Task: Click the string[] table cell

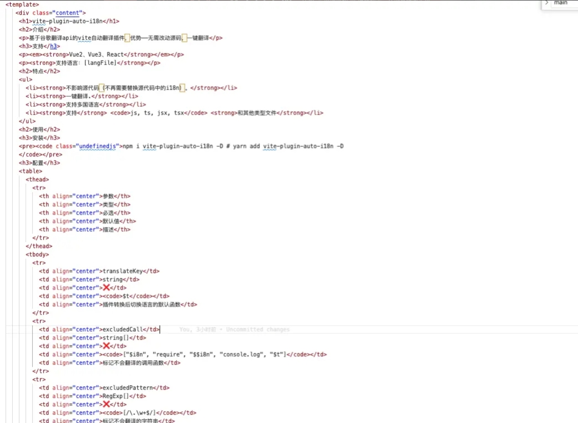Action: [92, 338]
